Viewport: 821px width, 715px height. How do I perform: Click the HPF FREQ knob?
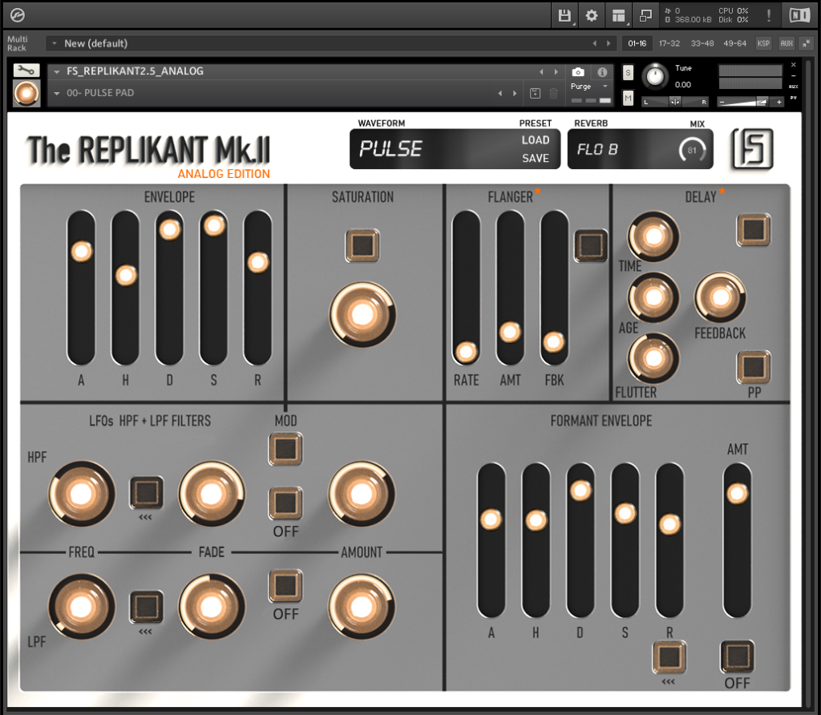[x=82, y=494]
